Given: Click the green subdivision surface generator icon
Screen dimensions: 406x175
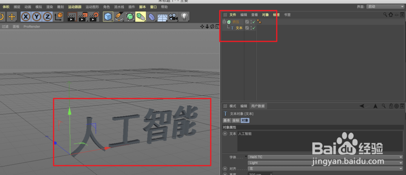Looking at the screenshot, I should click(130, 17).
